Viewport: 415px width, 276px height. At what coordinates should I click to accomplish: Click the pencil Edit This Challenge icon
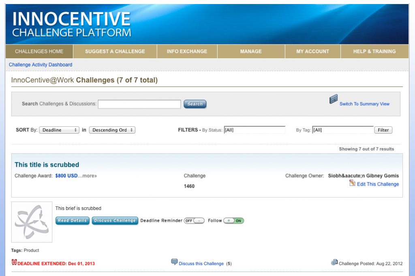click(352, 183)
